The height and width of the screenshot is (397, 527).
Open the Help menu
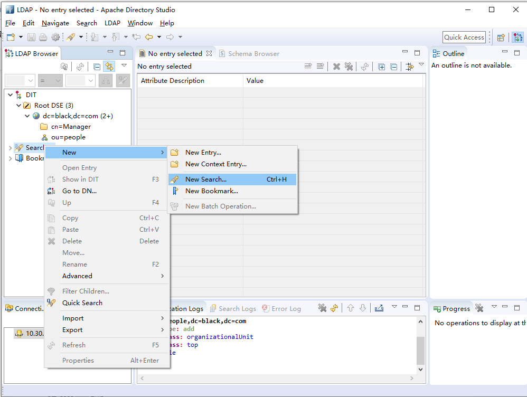pyautogui.click(x=167, y=23)
